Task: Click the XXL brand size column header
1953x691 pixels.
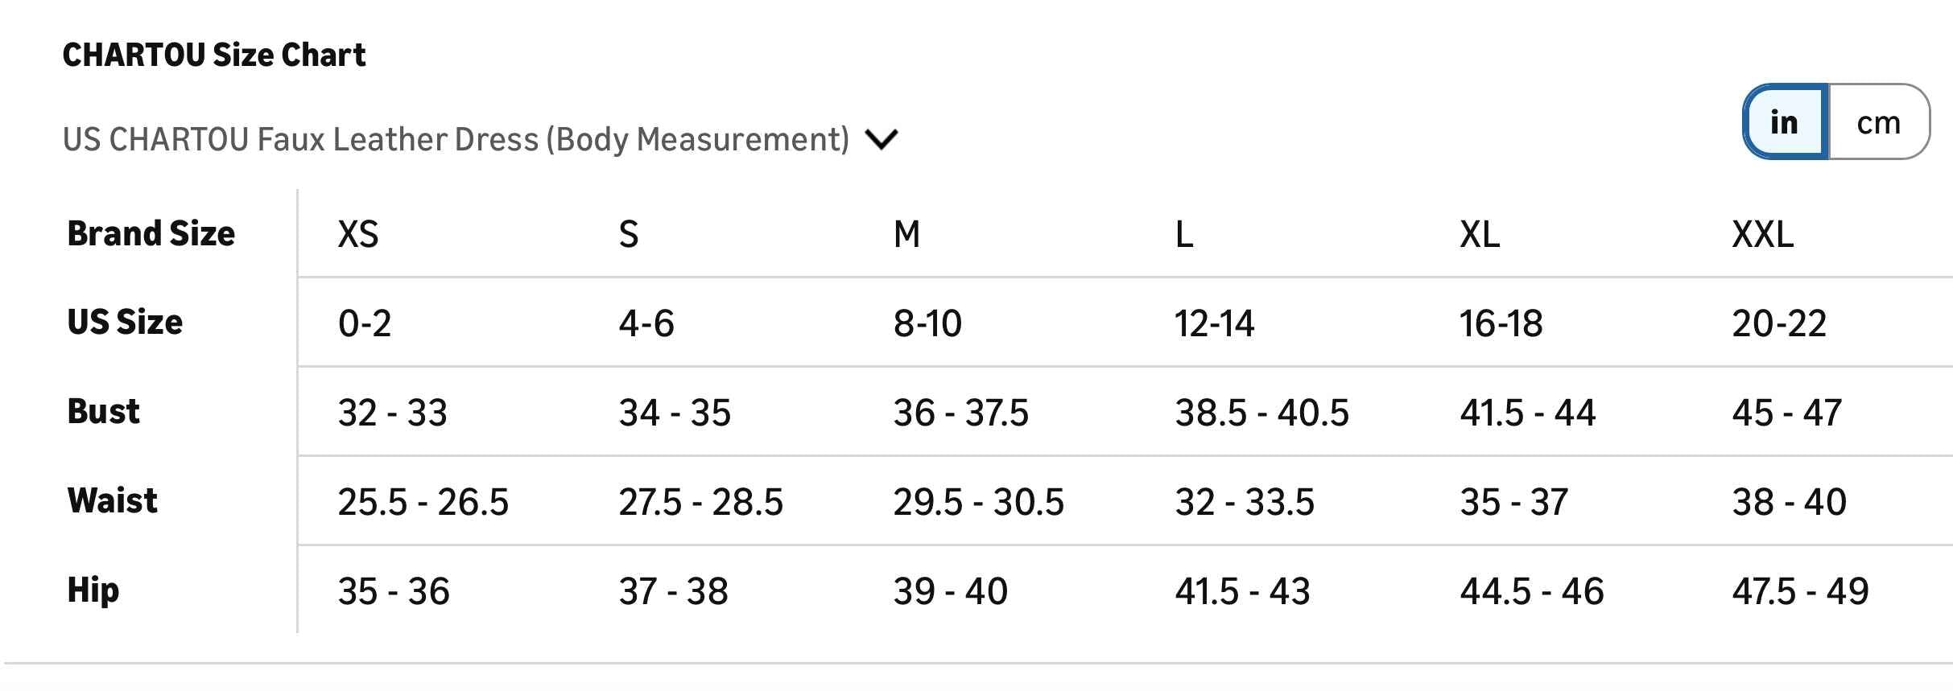Action: [1762, 234]
